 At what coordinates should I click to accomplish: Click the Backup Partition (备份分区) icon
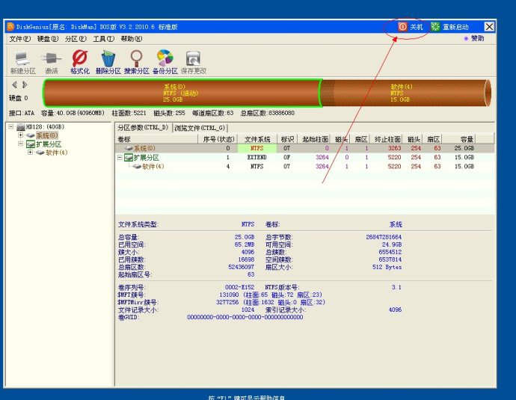(x=165, y=62)
